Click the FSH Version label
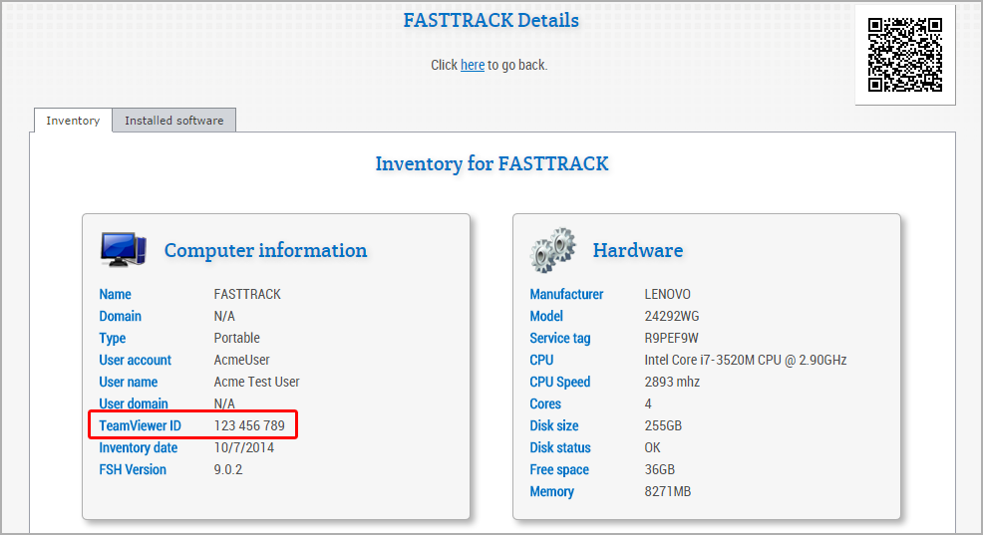The image size is (983, 535). click(x=133, y=470)
